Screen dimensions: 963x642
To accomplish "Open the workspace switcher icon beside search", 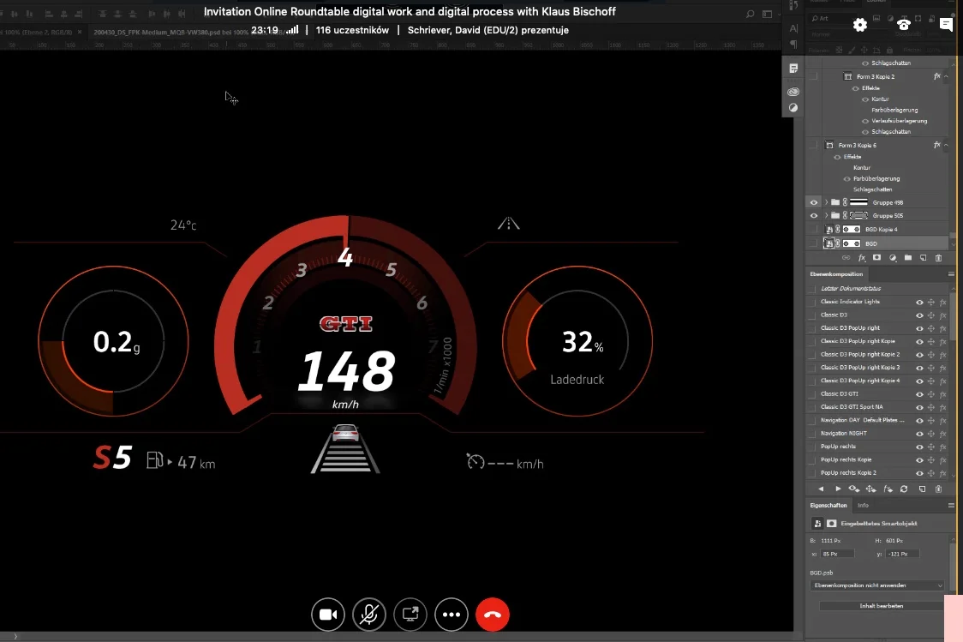I will [767, 14].
